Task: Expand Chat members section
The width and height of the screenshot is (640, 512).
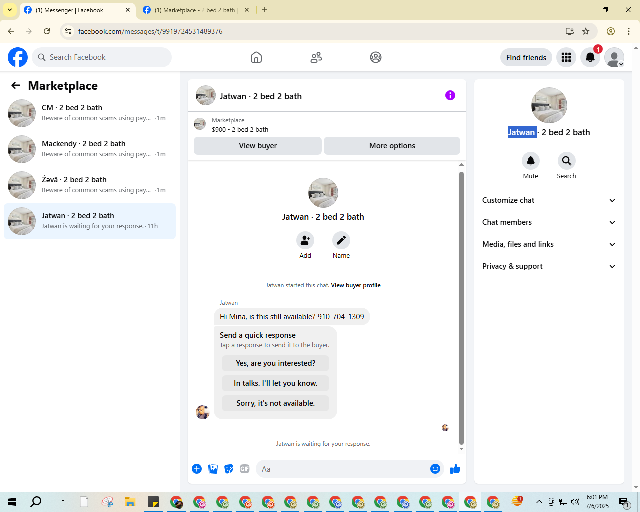Action: [549, 222]
